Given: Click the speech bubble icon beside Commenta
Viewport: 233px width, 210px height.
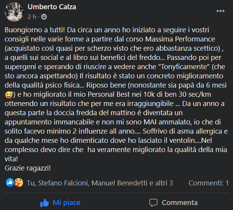Looking at the screenshot, I should point(153,202).
